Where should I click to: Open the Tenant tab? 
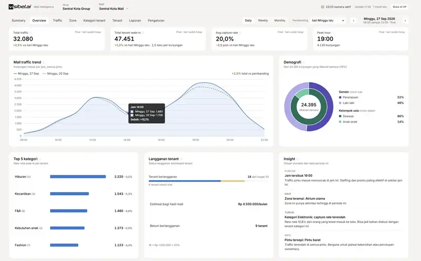(x=117, y=21)
